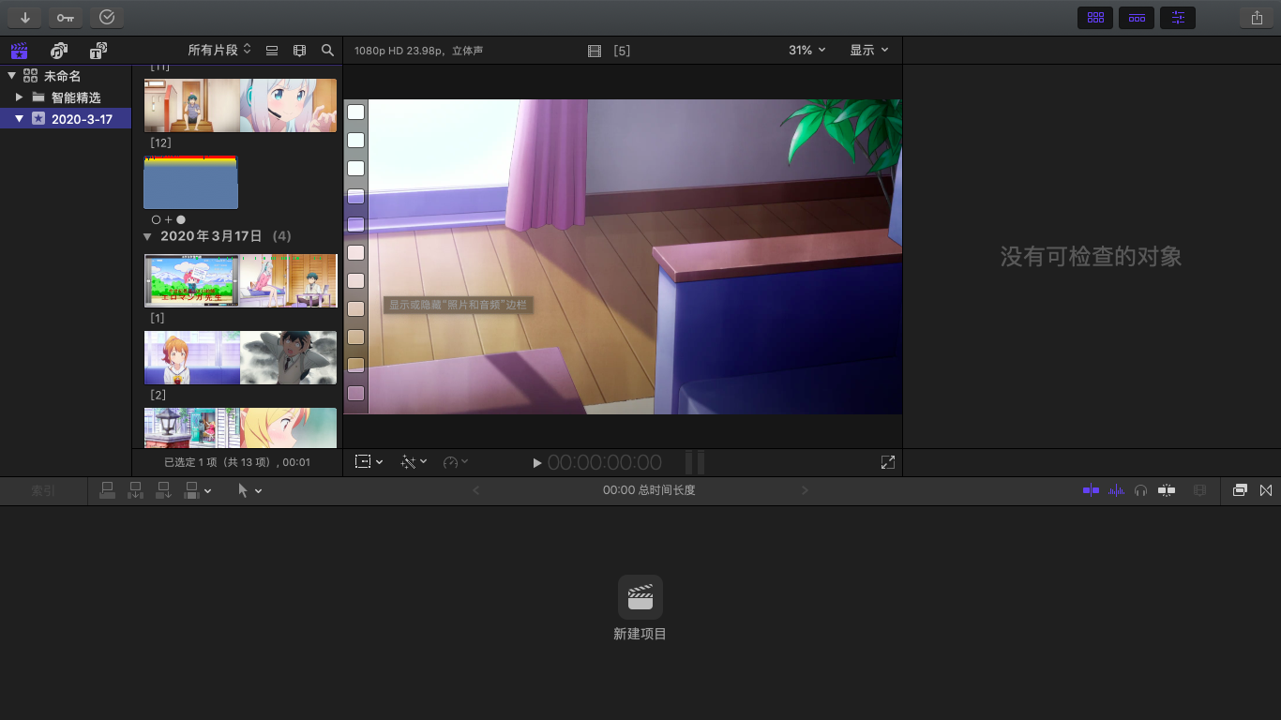Screen dimensions: 1281x720
Task: Select the blue clip labeled [12]
Action: pos(190,182)
